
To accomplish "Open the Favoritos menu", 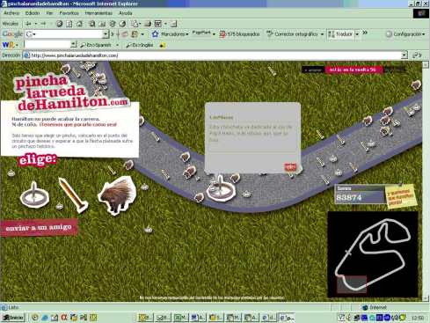I will 69,13.
